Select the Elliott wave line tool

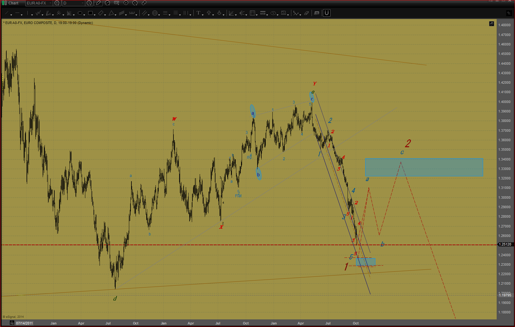pos(296,13)
